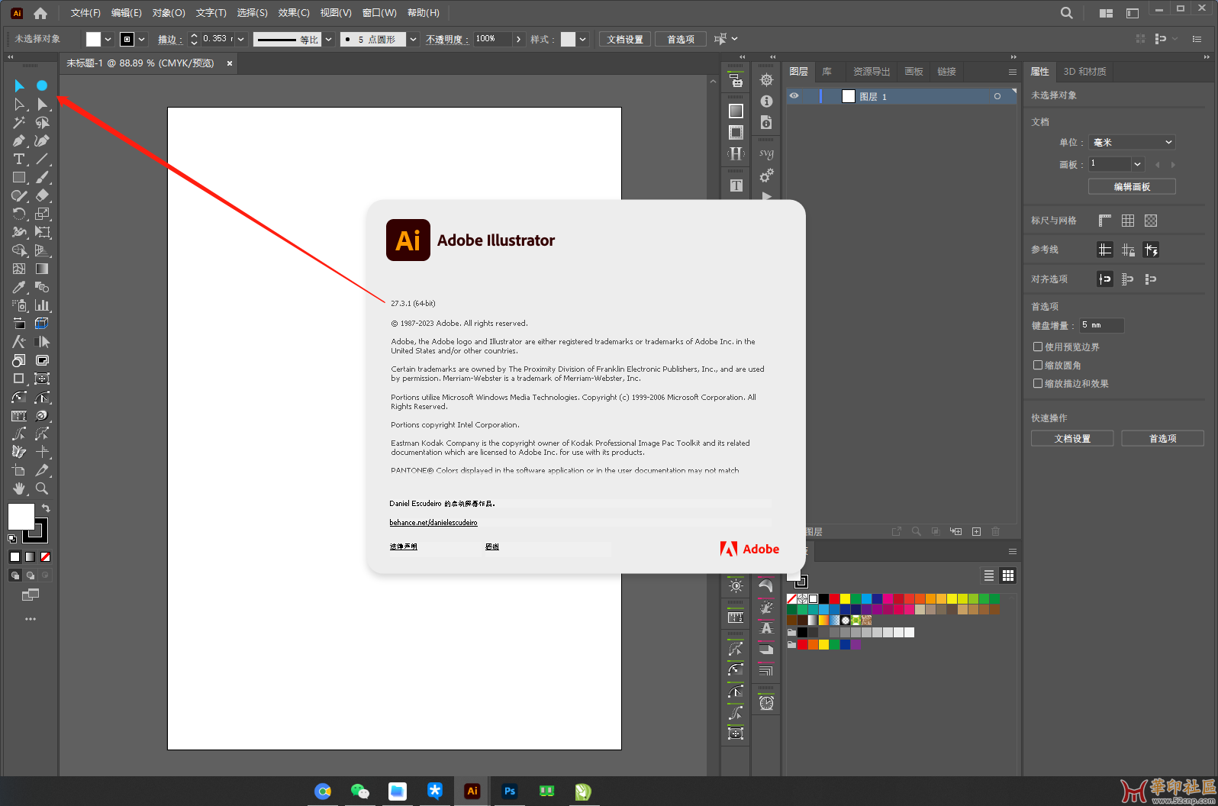
Task: Select the Line Segment tool
Action: point(42,159)
